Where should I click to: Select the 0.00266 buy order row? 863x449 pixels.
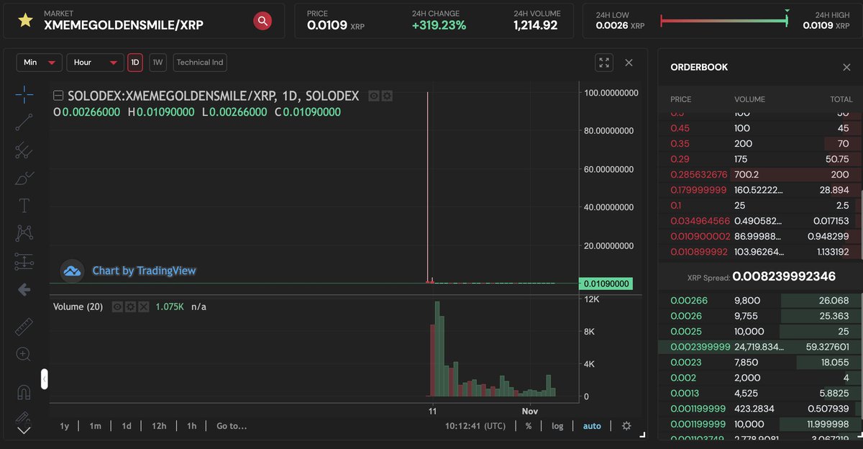point(760,301)
